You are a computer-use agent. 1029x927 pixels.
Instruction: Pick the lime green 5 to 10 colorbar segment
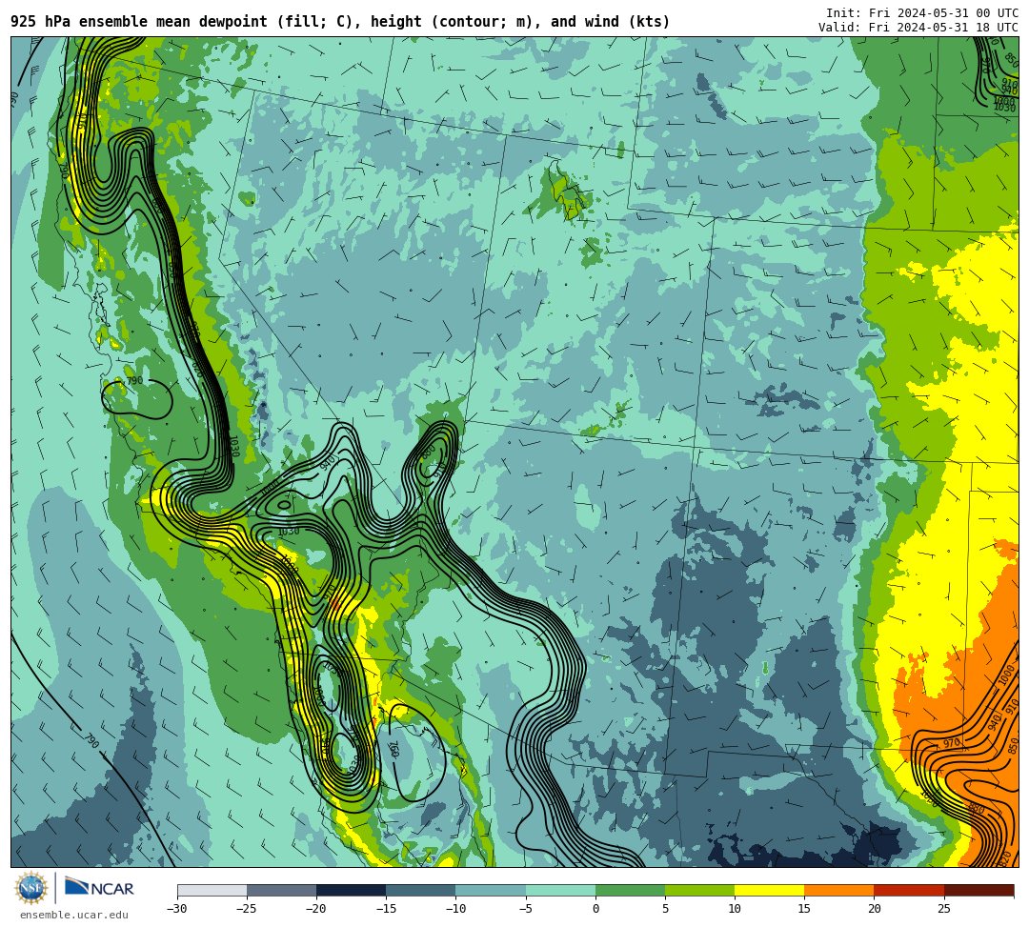coord(699,890)
